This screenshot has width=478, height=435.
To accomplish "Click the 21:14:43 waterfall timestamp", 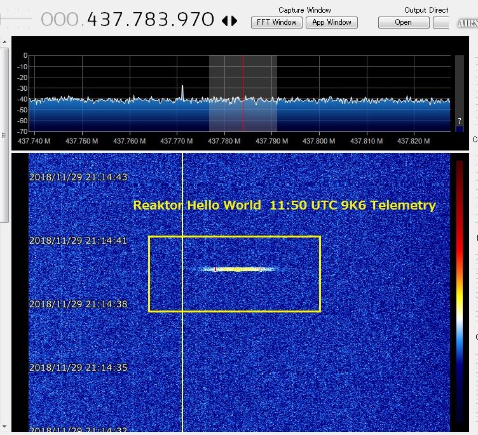I will [x=78, y=177].
